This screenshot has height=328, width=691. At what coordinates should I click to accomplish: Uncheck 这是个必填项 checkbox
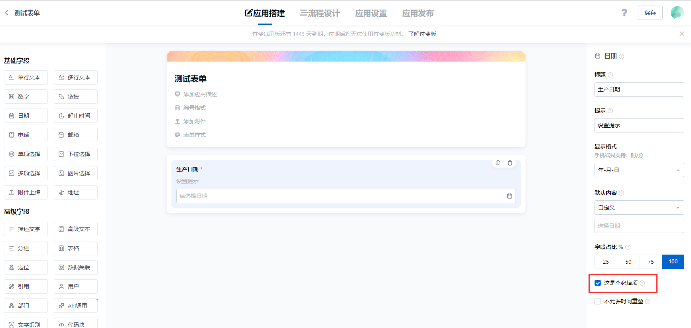(598, 283)
